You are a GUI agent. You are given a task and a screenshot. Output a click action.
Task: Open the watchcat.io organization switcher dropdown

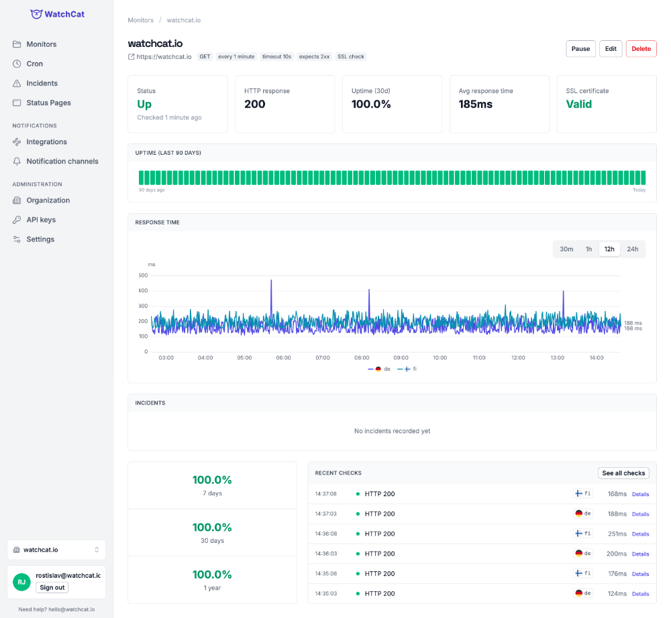[x=56, y=550]
